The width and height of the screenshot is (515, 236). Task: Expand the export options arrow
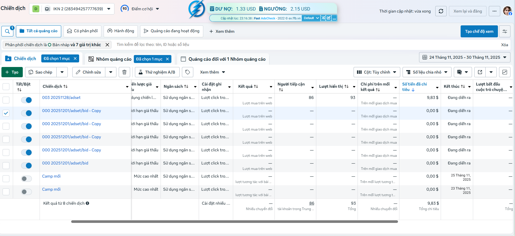coord(491,72)
